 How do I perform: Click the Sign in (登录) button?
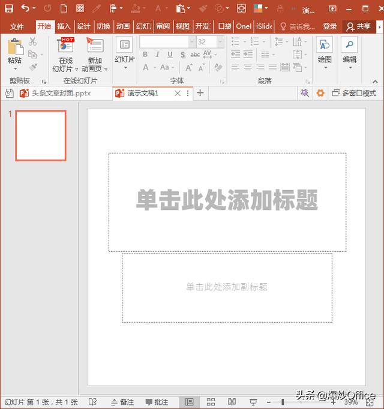point(330,26)
